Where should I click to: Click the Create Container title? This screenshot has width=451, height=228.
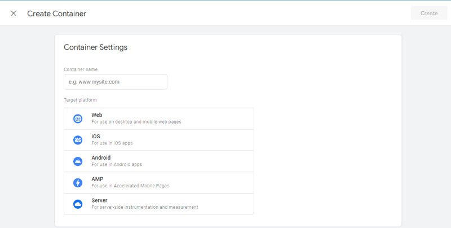click(57, 14)
